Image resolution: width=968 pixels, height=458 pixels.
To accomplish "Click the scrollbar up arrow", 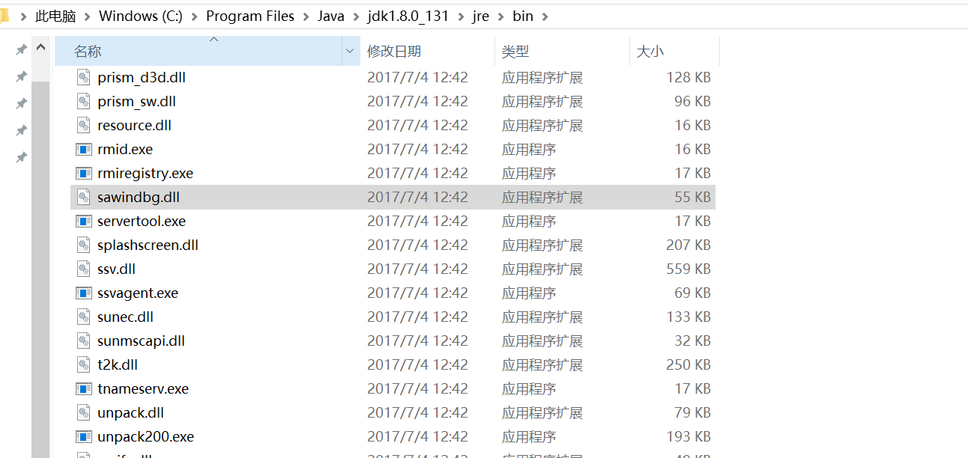I will point(40,46).
